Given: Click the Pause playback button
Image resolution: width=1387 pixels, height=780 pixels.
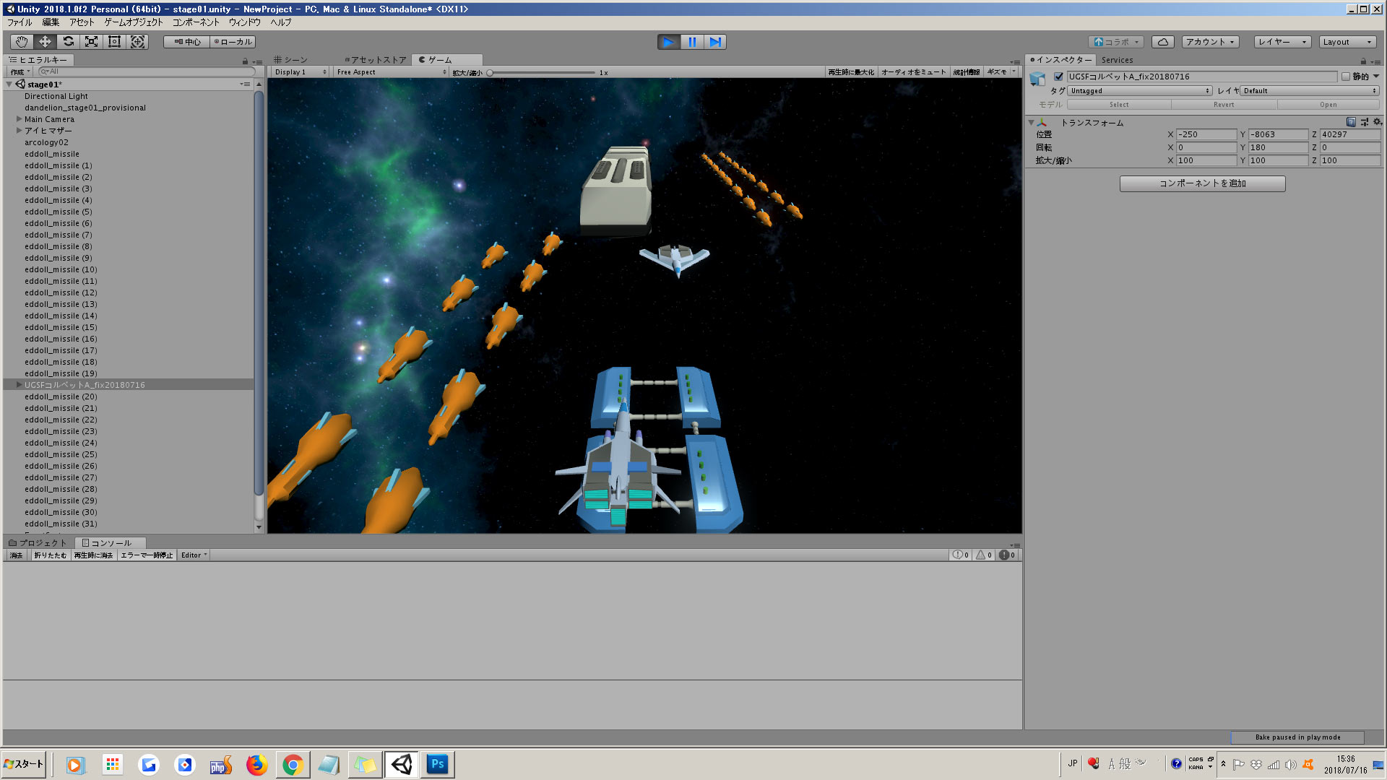Looking at the screenshot, I should click(x=692, y=42).
